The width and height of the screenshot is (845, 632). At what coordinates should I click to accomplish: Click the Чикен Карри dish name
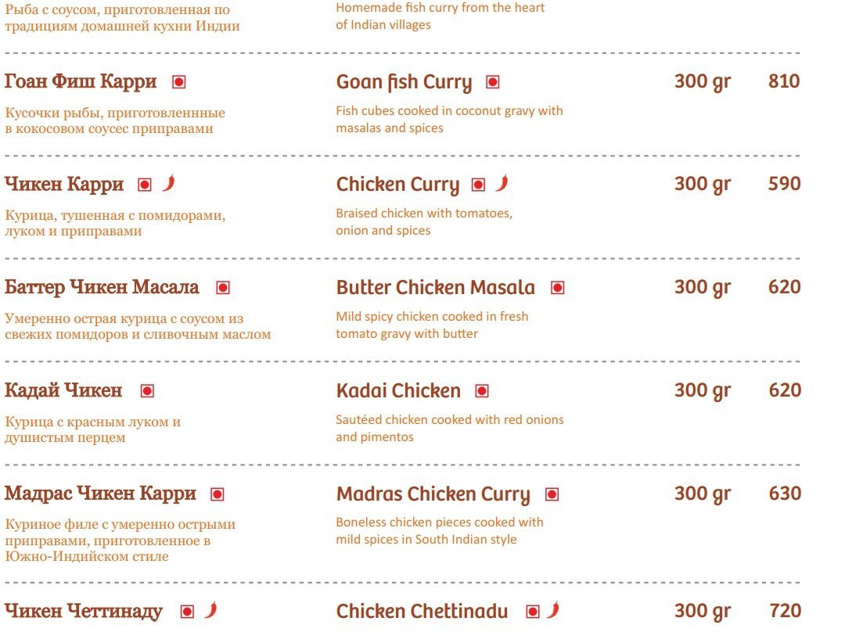click(x=64, y=185)
